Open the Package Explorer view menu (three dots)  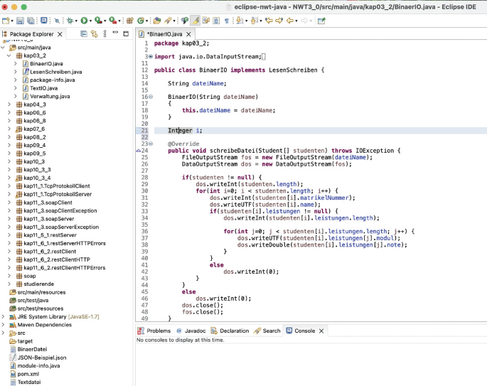(107, 33)
